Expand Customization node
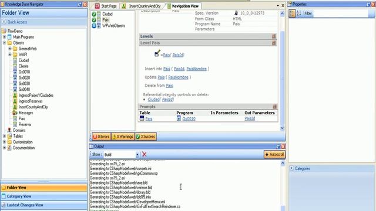This screenshot has width=376, height=211. point(4,142)
